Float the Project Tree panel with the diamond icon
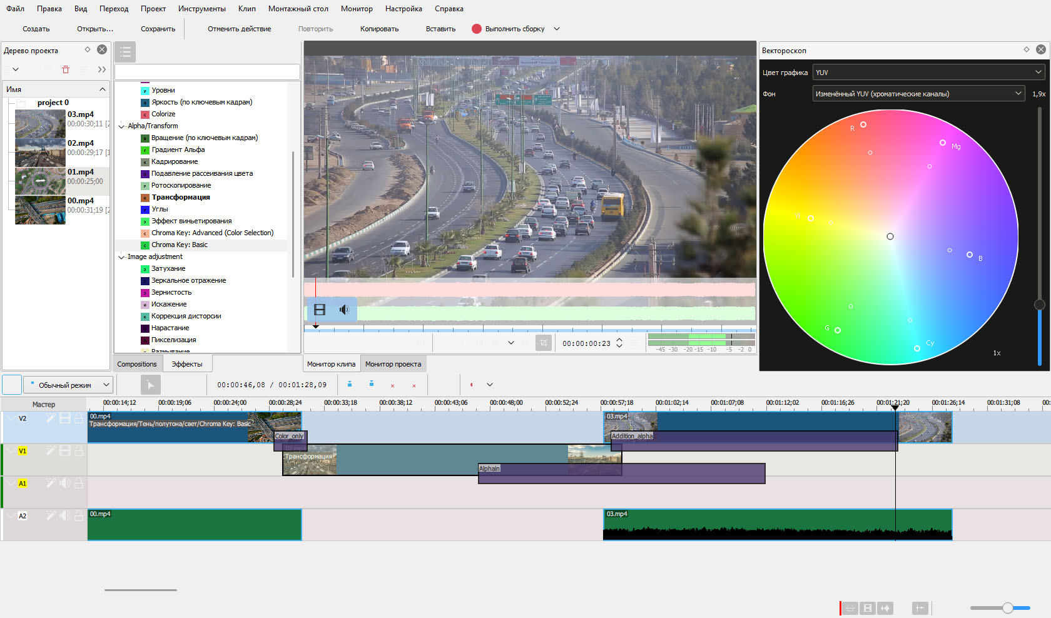The width and height of the screenshot is (1051, 618). tap(88, 49)
